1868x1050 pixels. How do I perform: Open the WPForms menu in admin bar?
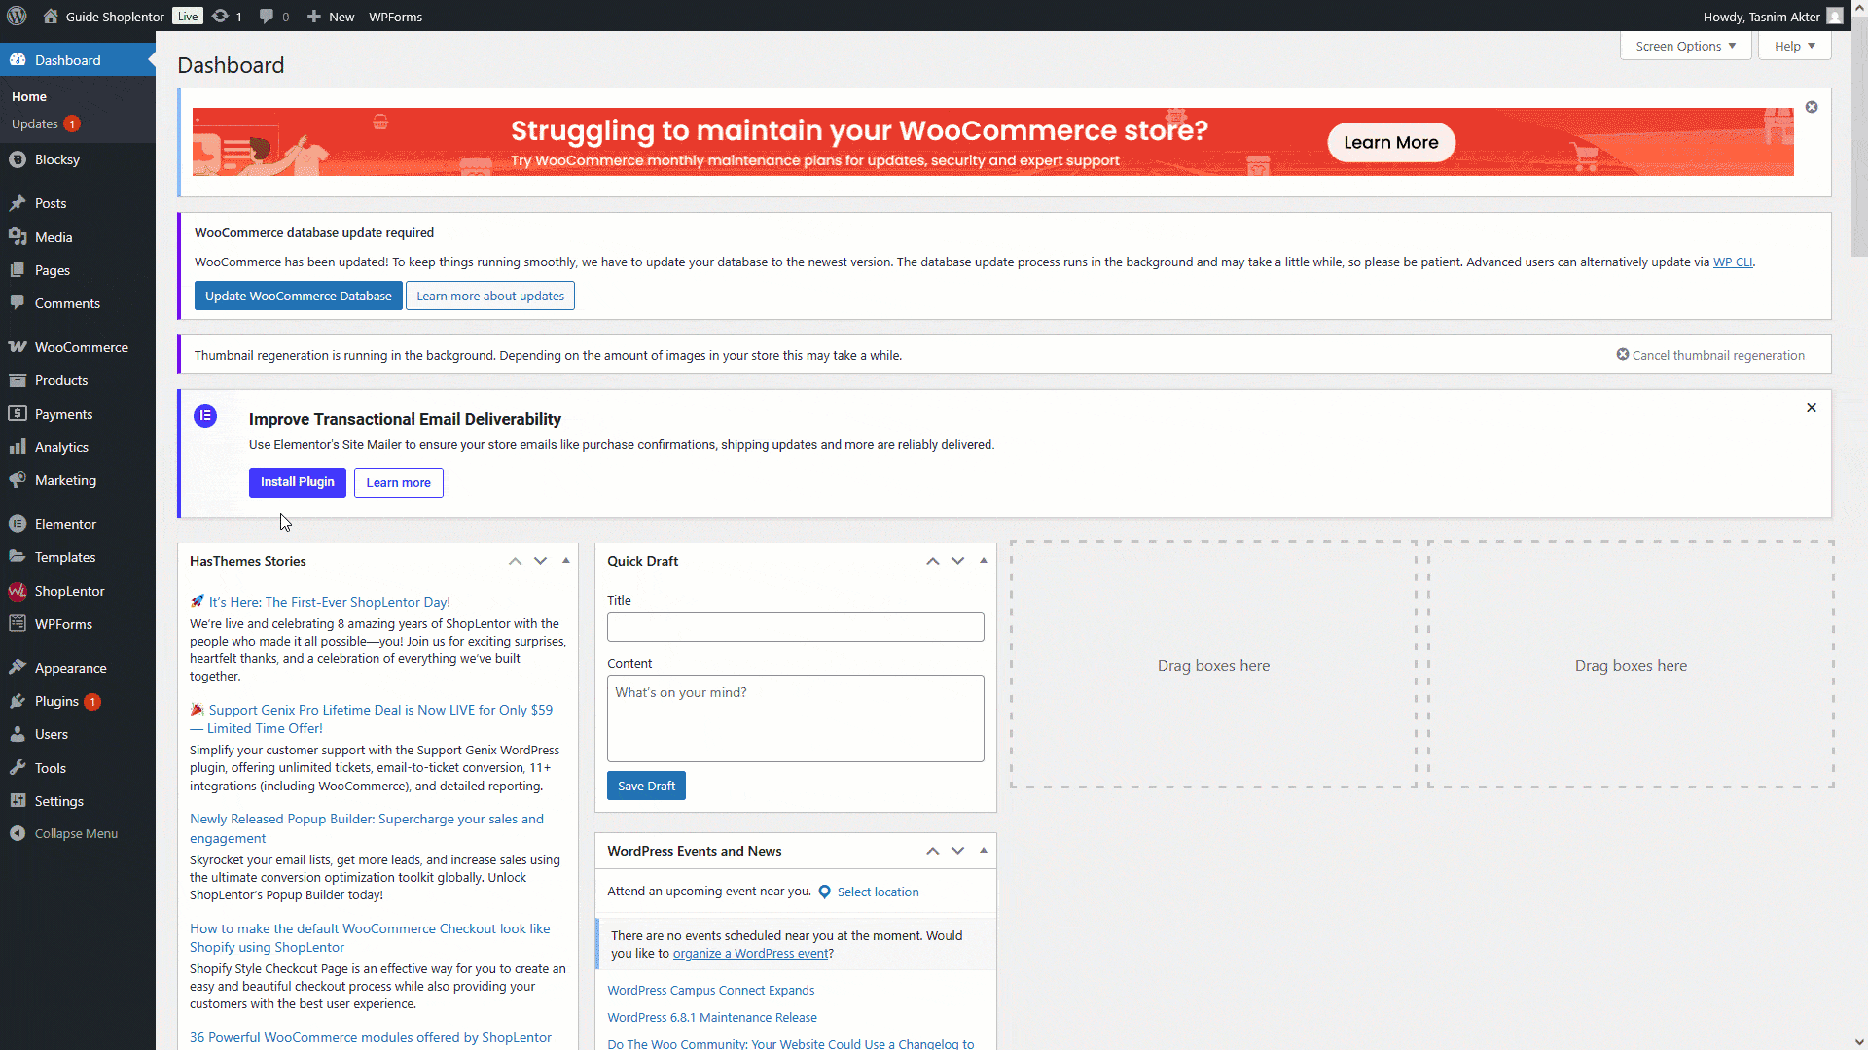(x=395, y=16)
